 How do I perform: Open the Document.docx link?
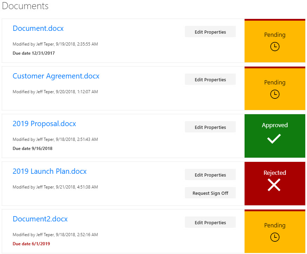coord(38,28)
